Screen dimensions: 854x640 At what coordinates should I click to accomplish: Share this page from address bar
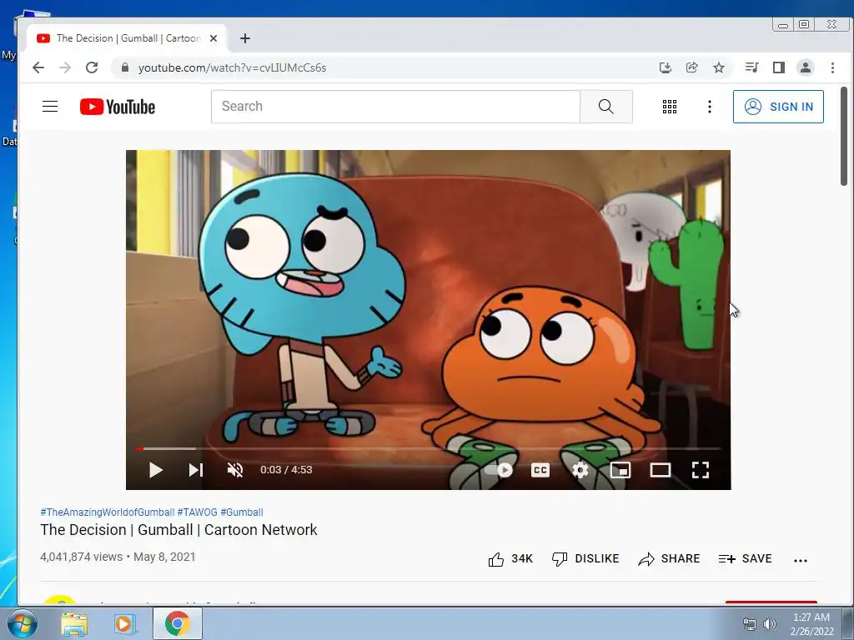(691, 67)
